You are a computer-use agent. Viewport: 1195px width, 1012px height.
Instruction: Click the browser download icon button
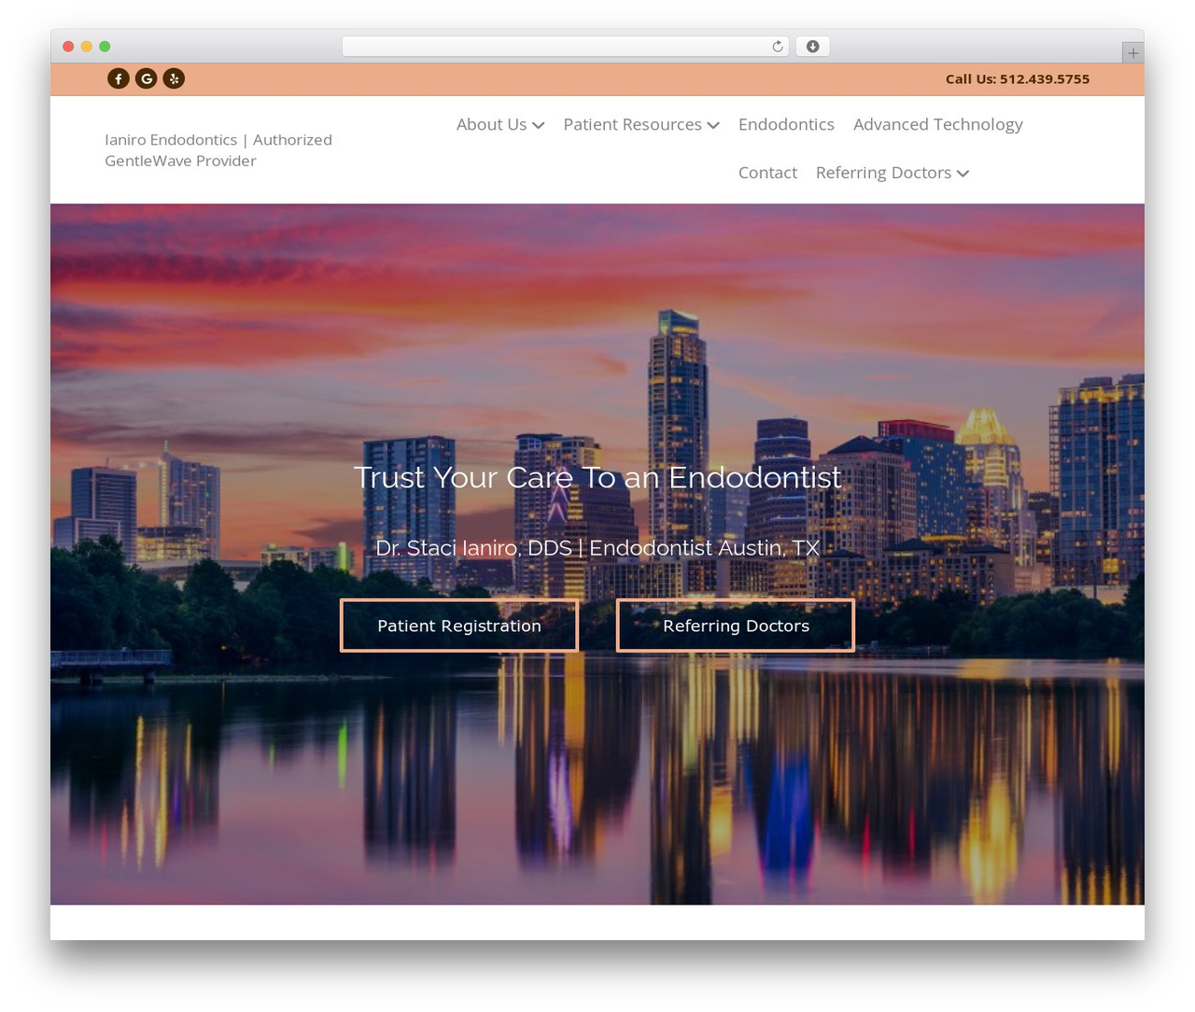pos(813,47)
